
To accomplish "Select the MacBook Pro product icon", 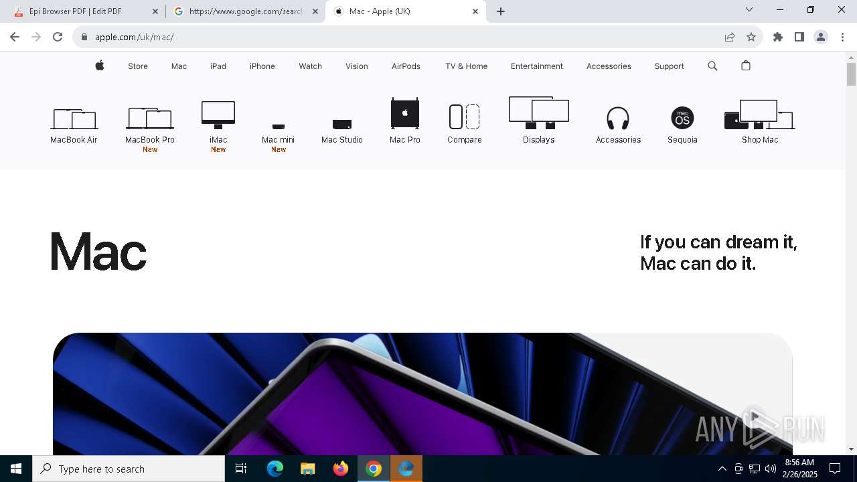I will [150, 118].
